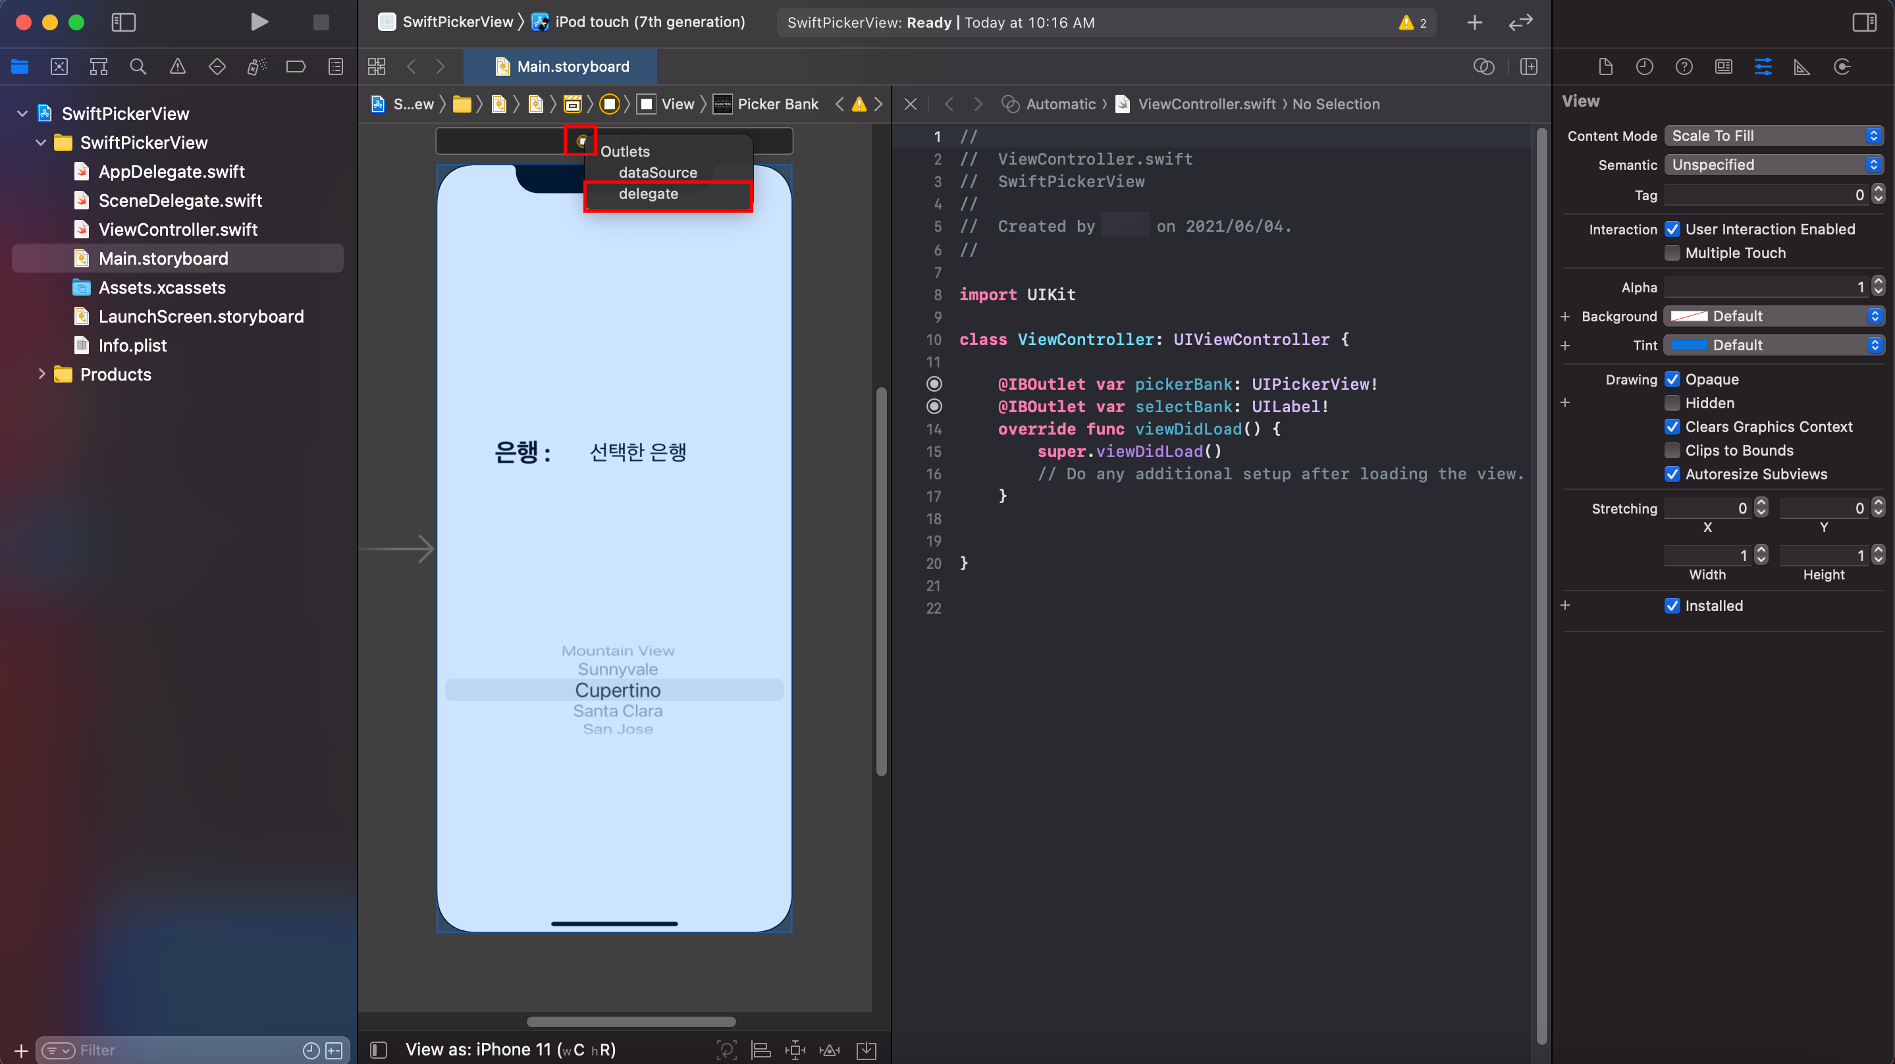This screenshot has width=1895, height=1064.
Task: Open ViewController.swift in the navigator
Action: point(177,230)
